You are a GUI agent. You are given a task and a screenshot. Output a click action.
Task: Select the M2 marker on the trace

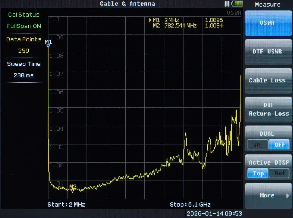coord(73,190)
